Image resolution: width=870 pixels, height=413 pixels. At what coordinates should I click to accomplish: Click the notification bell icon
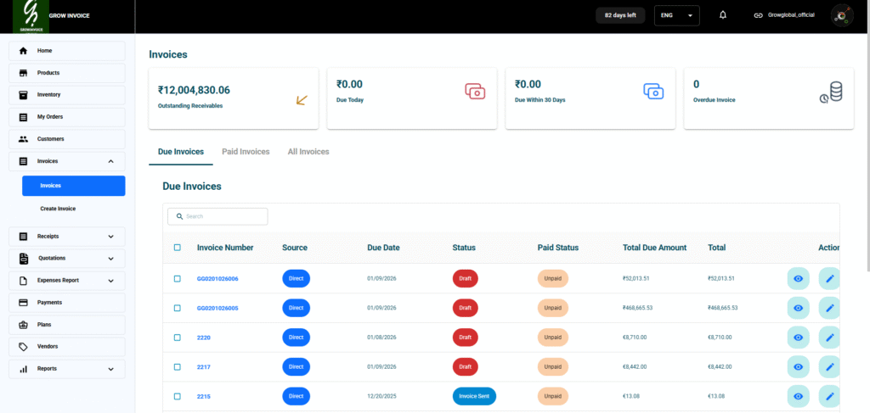click(x=723, y=15)
